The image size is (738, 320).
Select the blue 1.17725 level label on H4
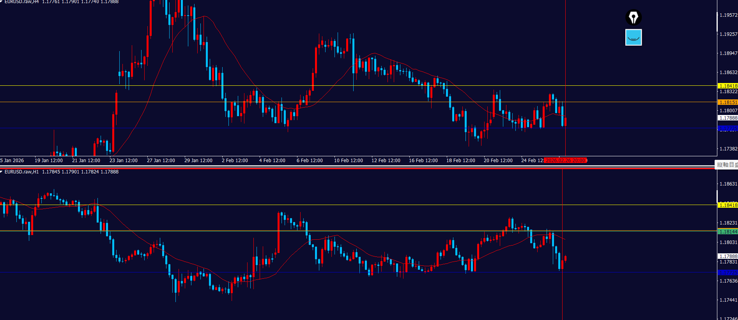(x=727, y=128)
